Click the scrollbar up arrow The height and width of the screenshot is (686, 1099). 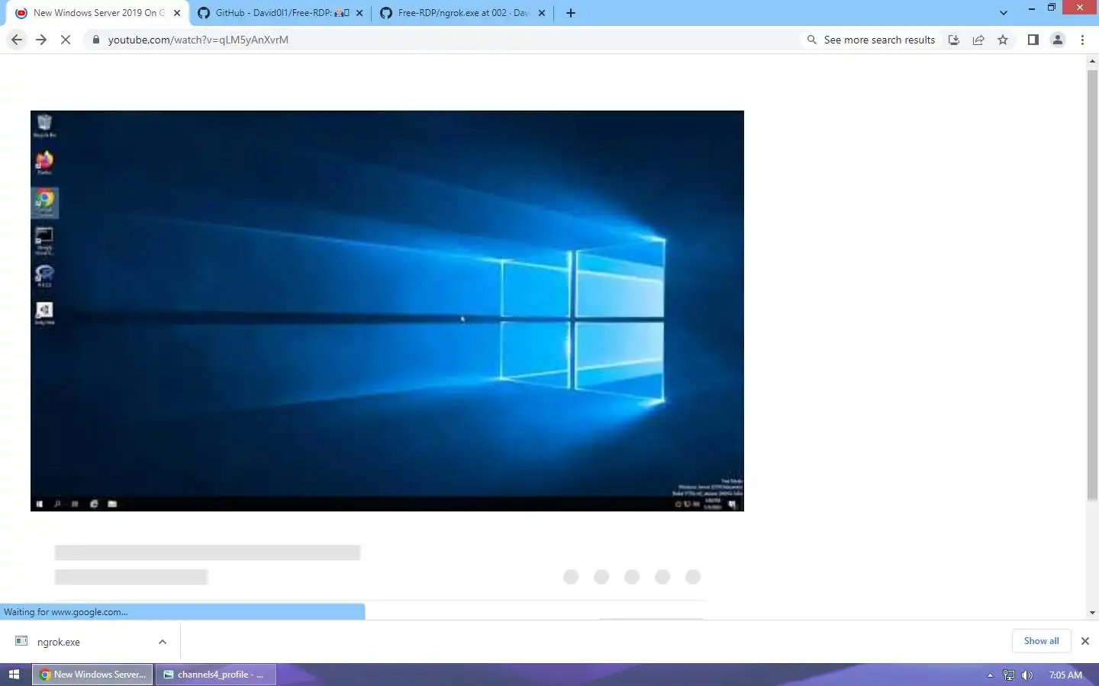(x=1092, y=61)
